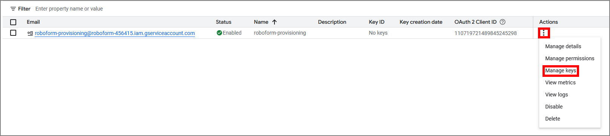Click the Filter icon
Image resolution: width=610 pixels, height=136 pixels.
coord(13,9)
